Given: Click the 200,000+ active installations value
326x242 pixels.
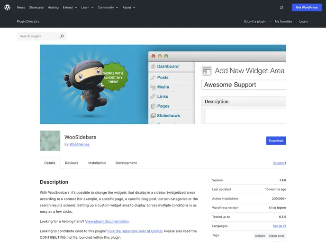Looking at the screenshot, I should coord(279,199).
